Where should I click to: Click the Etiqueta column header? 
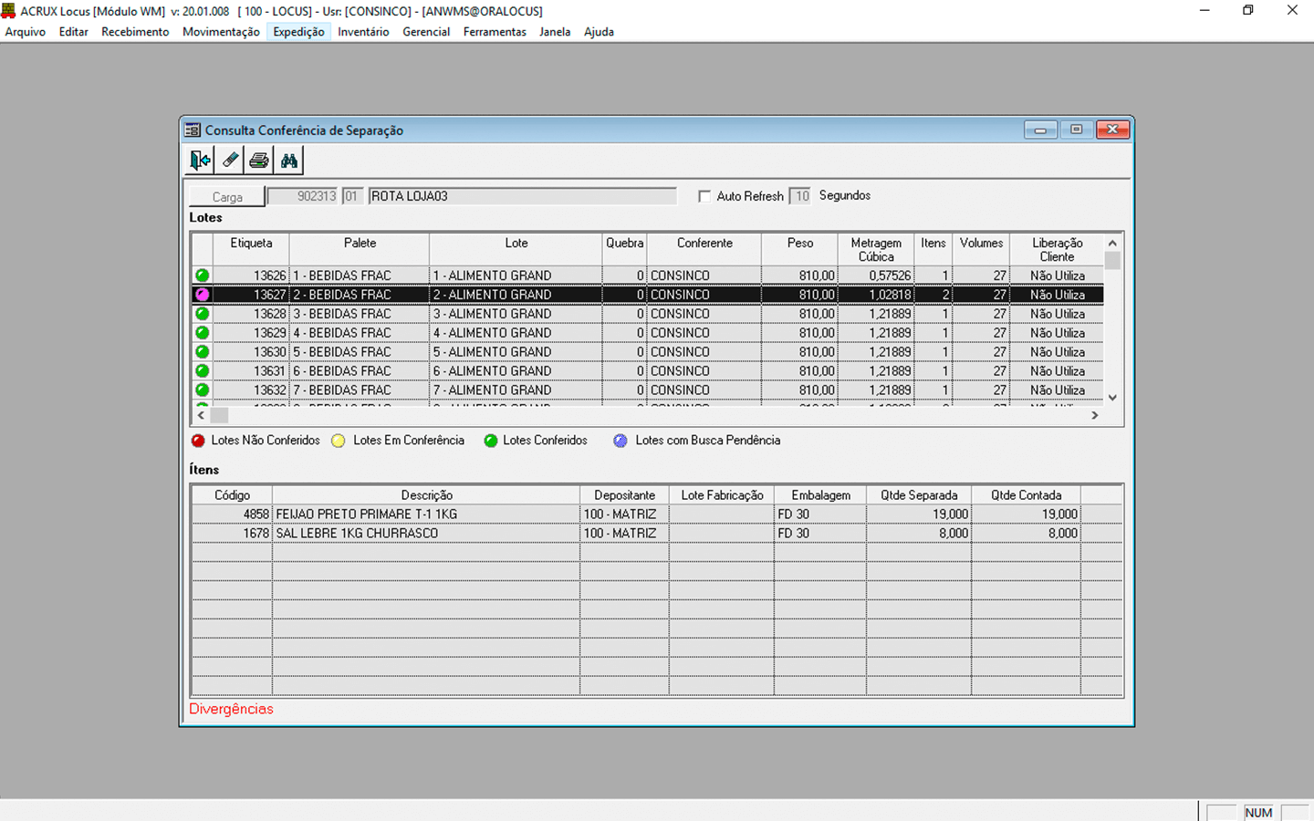click(x=251, y=244)
